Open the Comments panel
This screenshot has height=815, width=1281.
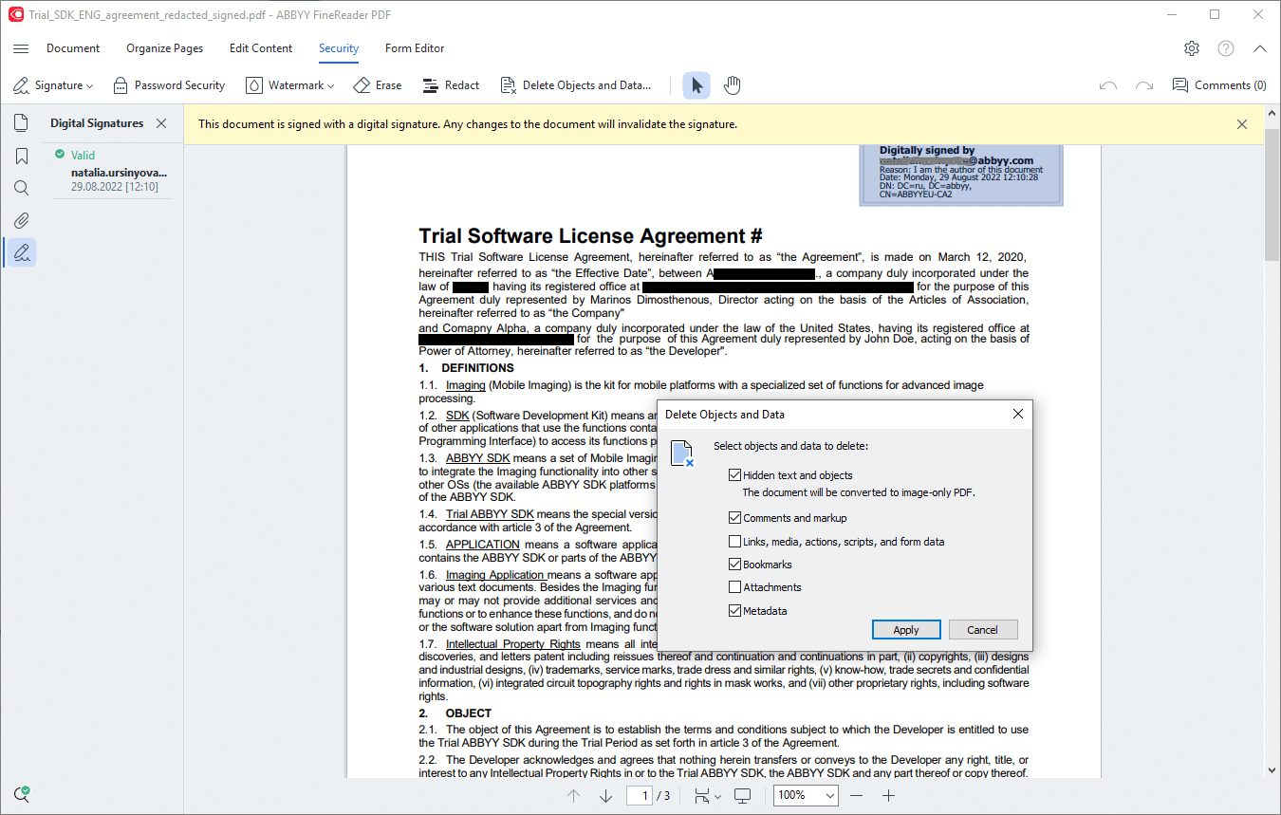[x=1219, y=84]
